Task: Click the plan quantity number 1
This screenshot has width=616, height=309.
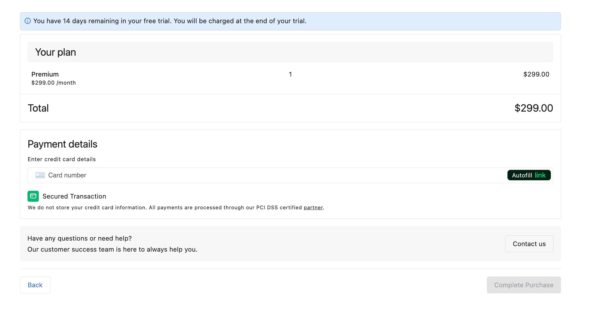Action: [290, 74]
